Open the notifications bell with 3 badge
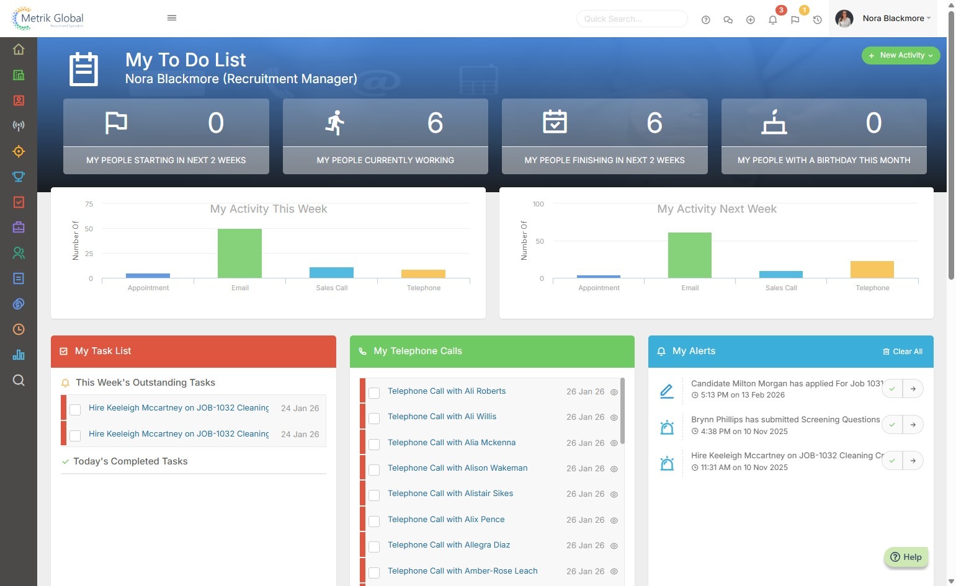The image size is (956, 586). (x=773, y=19)
